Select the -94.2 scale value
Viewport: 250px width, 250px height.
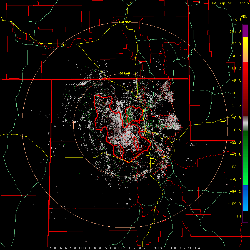coord(235,191)
